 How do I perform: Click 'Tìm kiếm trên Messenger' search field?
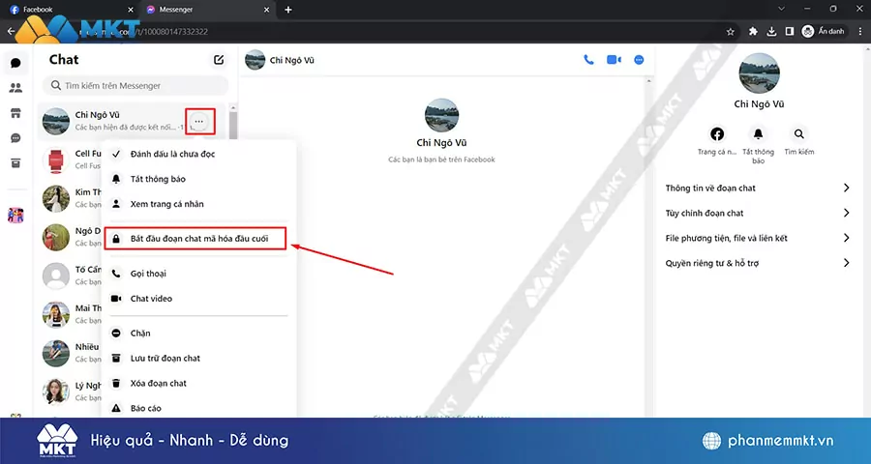click(x=135, y=85)
